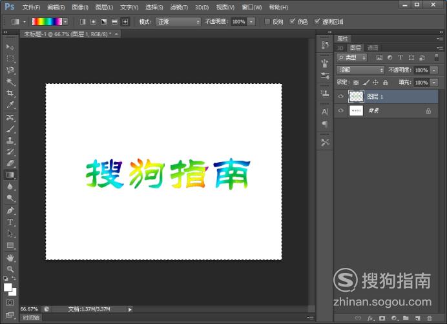Viewport: 447px width, 324px height.
Task: Change the screen mode
Action: click(x=10, y=314)
